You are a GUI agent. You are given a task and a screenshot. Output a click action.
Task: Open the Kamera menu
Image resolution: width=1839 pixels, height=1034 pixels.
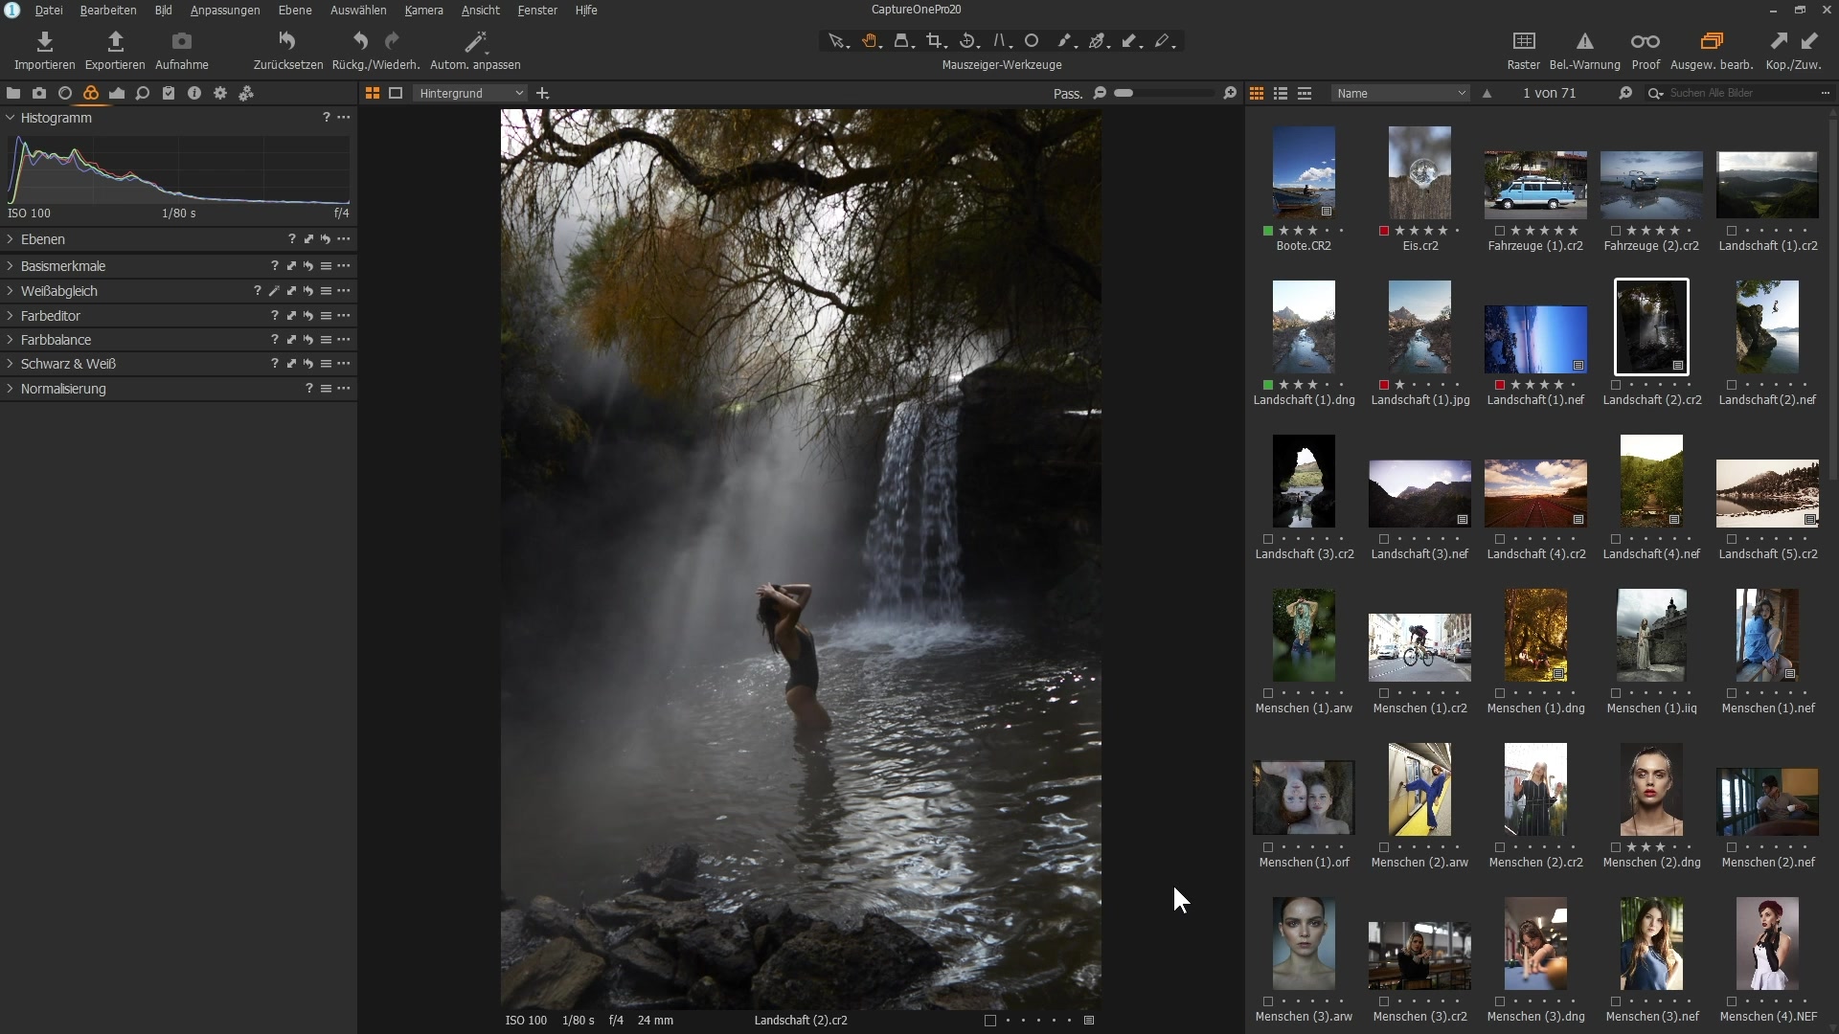coord(424,11)
